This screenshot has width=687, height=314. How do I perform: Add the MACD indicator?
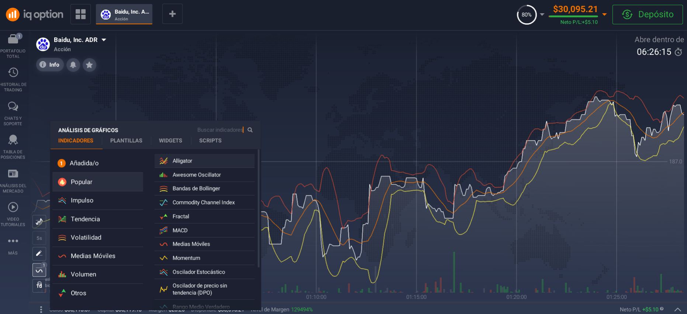(x=205, y=230)
